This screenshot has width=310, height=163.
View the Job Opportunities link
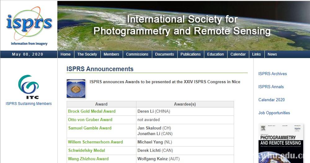274,113
